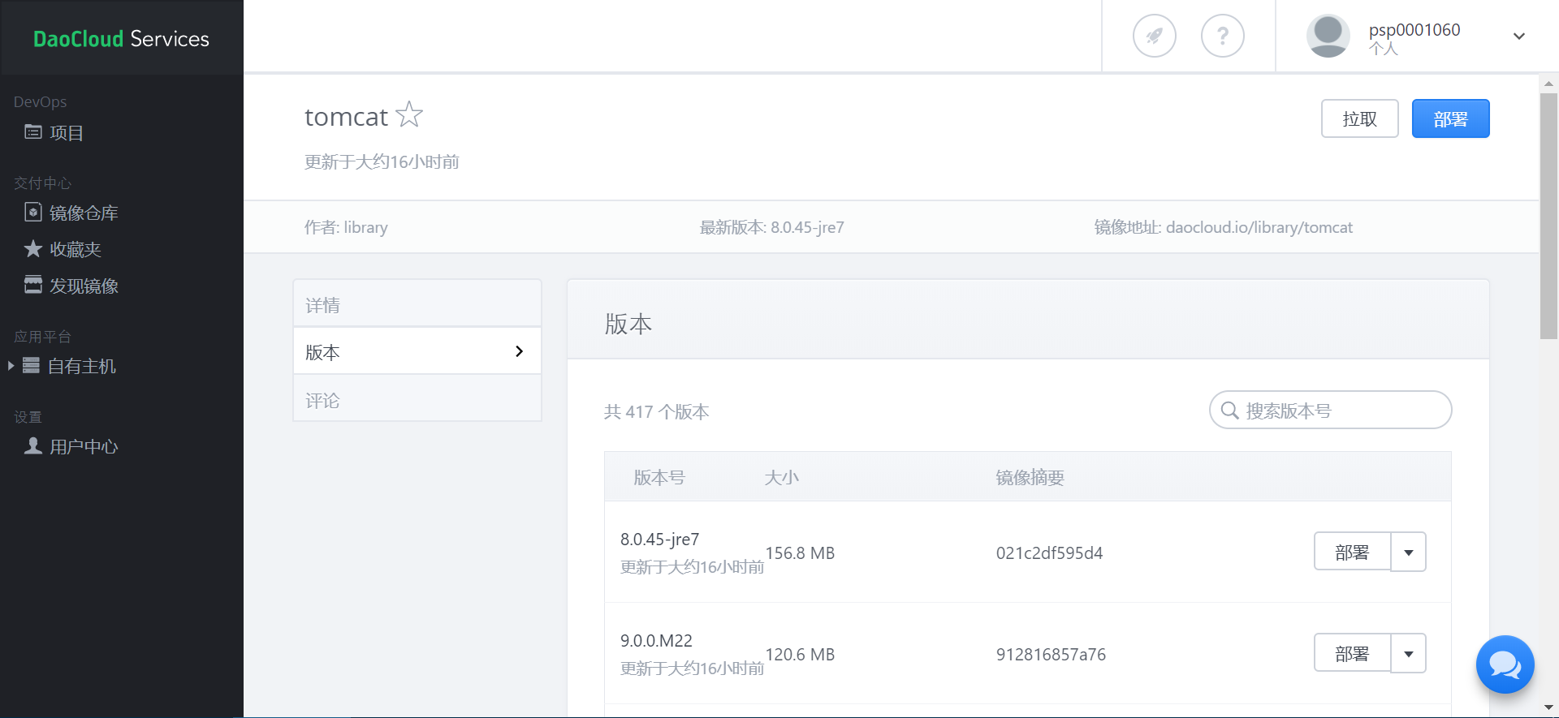Click the 156.8 MB size value
This screenshot has height=718, width=1559.
(x=800, y=553)
